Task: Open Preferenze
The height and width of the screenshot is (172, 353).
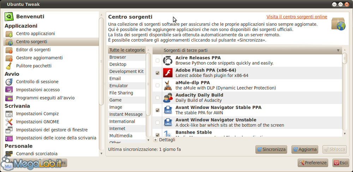Action: pos(313,163)
